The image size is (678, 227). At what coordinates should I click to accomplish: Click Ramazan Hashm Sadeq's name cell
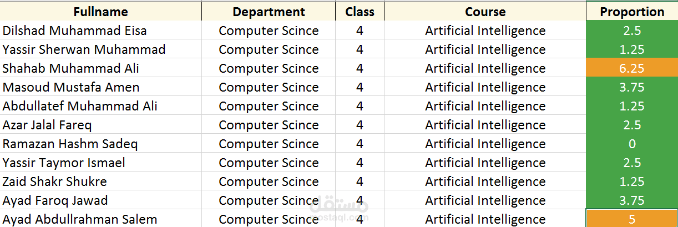[70, 144]
